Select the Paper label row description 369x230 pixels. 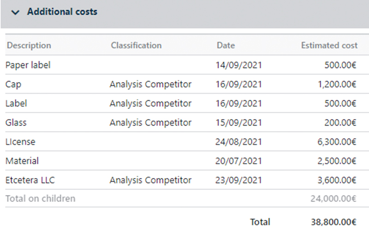tap(28, 65)
